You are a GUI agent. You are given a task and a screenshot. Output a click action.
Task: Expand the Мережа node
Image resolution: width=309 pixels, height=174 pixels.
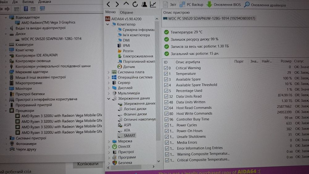click(x=109, y=142)
